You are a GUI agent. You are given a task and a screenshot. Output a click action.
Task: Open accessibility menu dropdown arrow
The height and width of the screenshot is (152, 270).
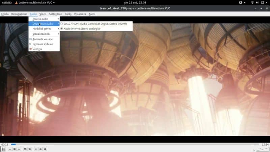click(x=245, y=3)
